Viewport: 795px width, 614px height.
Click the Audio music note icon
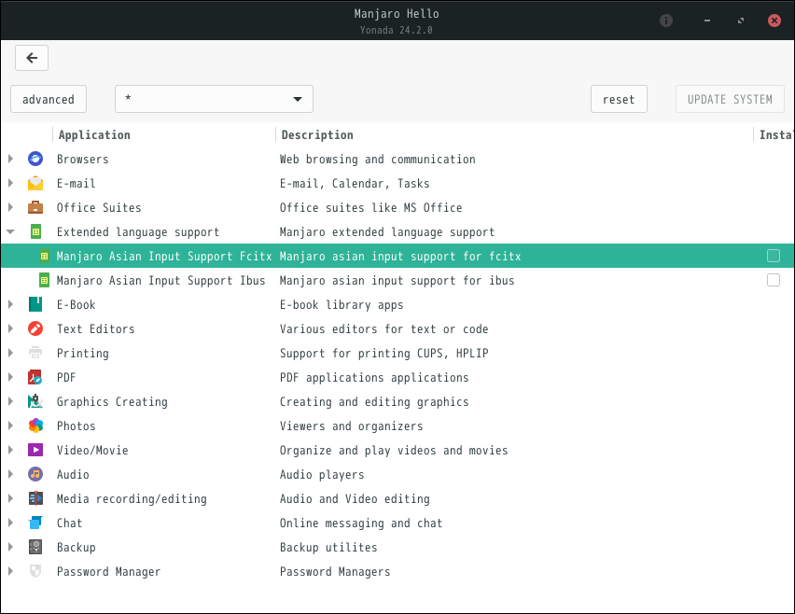pos(35,474)
